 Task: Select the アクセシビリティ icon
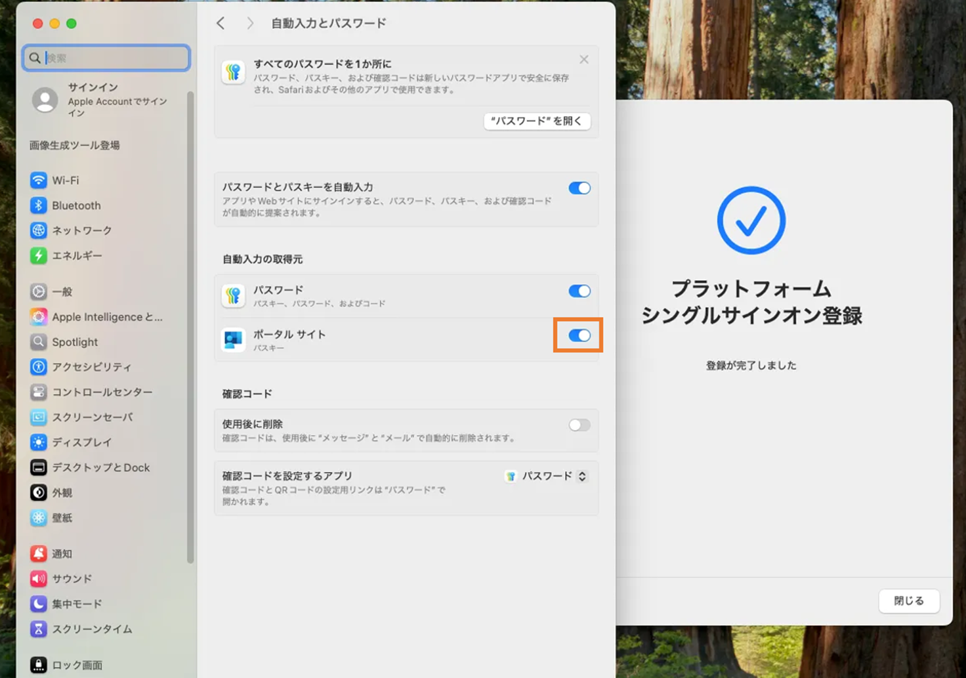[x=39, y=367]
